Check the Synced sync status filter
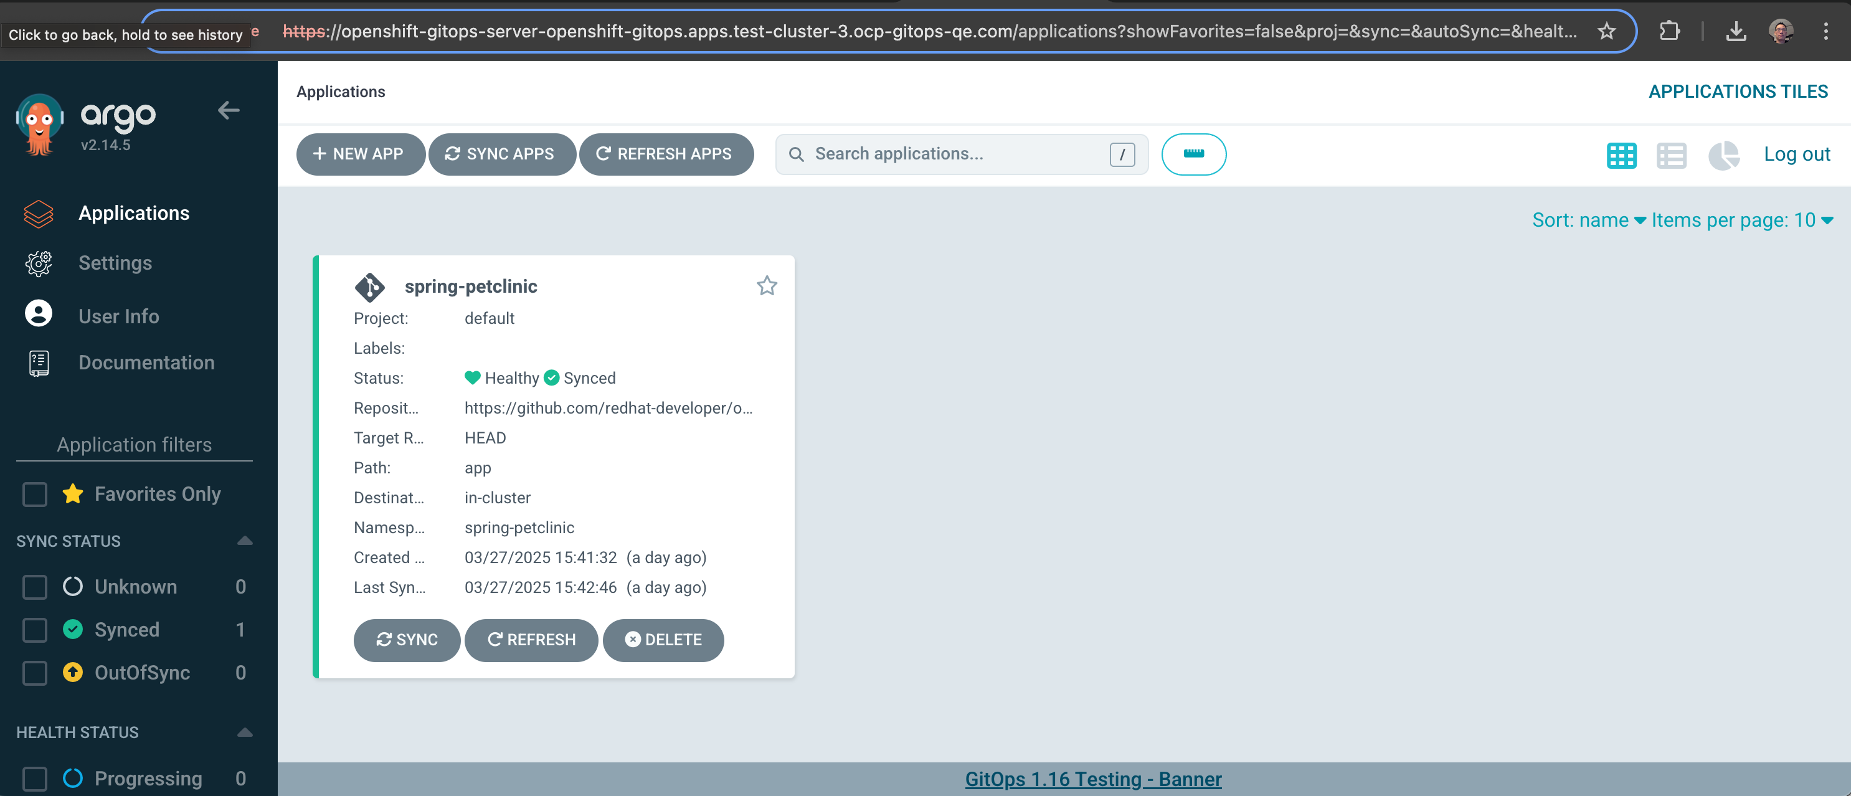 34,630
